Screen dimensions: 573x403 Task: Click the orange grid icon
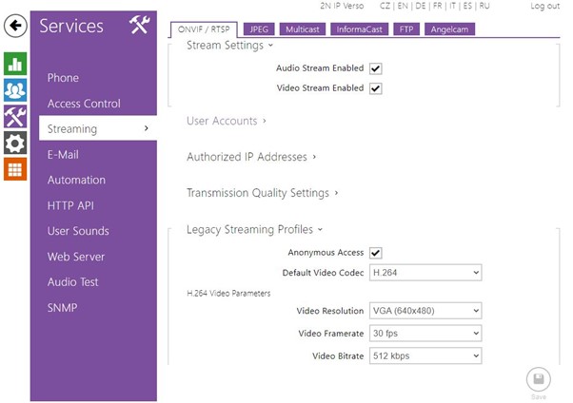pos(14,170)
